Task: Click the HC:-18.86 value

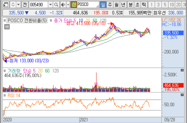Action: 171,24
